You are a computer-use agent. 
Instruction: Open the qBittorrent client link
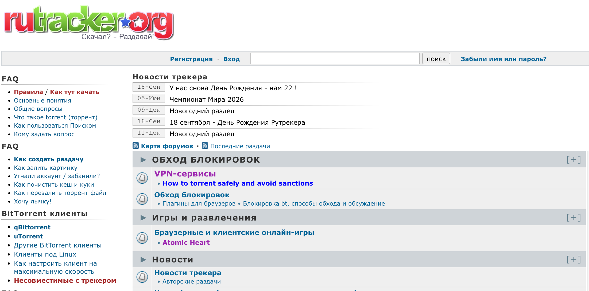32,227
